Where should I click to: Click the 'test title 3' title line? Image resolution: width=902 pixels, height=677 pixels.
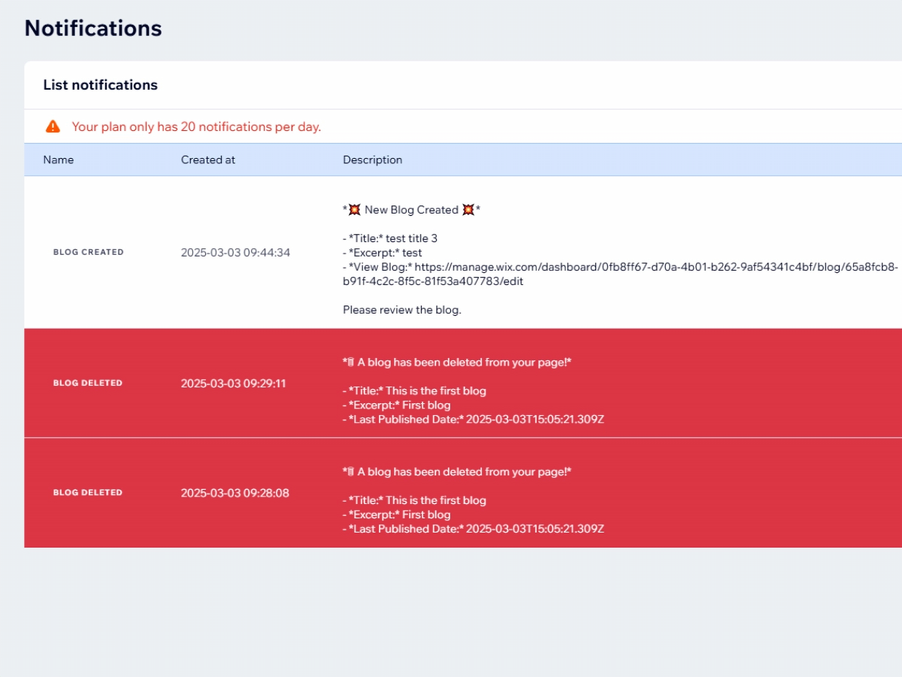(390, 238)
